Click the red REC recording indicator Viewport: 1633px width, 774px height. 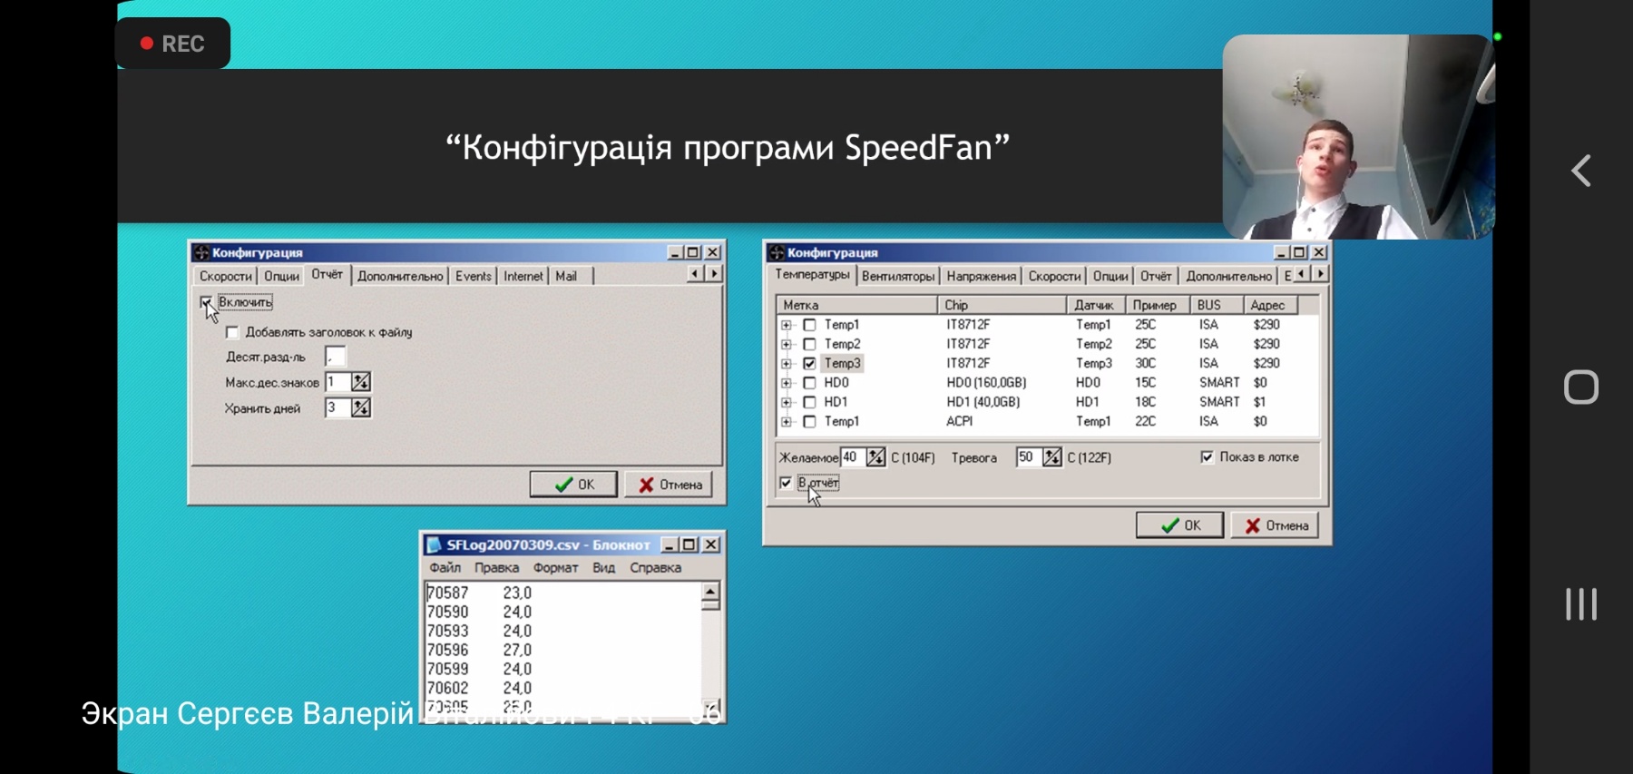coord(172,44)
